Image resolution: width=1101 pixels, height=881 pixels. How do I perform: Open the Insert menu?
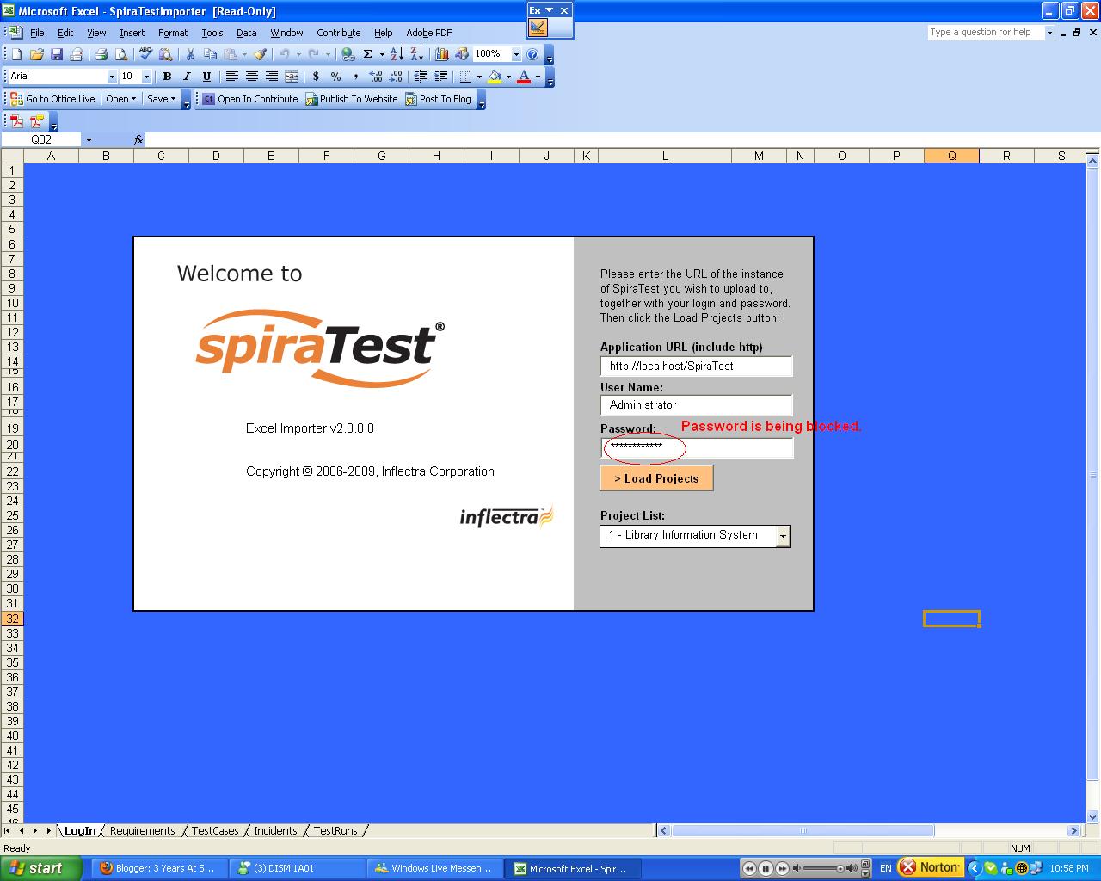[132, 33]
